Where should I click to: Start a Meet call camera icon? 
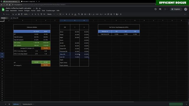[x=165, y=9]
